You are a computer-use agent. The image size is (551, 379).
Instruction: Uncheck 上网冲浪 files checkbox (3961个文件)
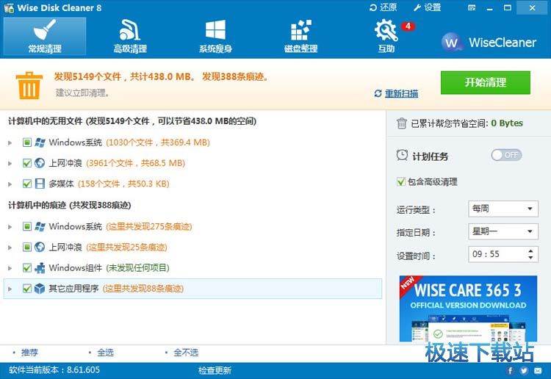pos(27,163)
